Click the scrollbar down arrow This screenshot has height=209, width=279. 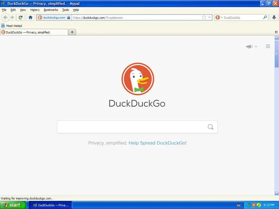coord(277,193)
